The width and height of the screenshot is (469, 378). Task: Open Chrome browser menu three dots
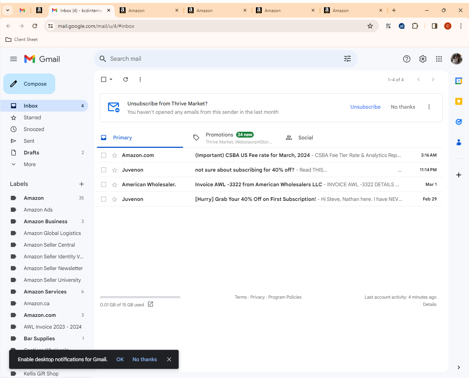(x=461, y=26)
